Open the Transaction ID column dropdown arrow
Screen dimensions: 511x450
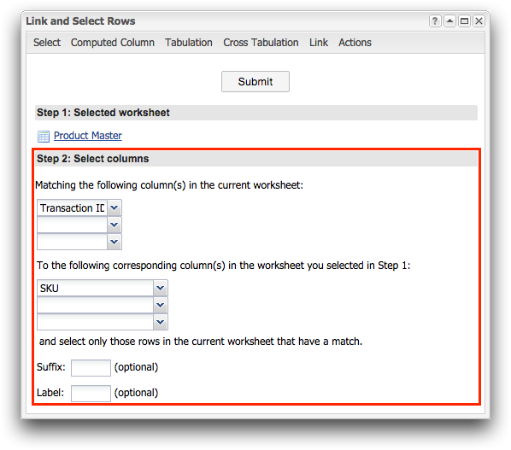pos(114,207)
